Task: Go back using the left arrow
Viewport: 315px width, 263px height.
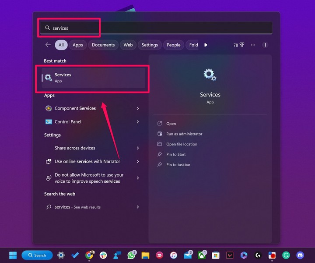Action: pyautogui.click(x=48, y=45)
